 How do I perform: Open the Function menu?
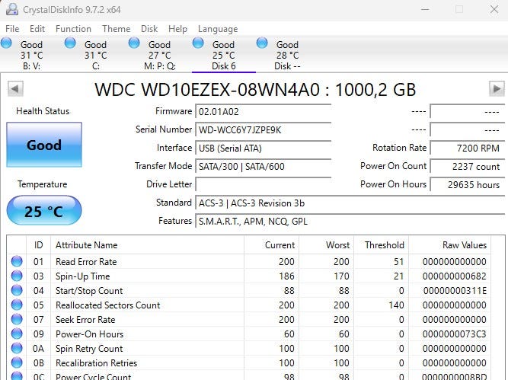pyautogui.click(x=73, y=29)
